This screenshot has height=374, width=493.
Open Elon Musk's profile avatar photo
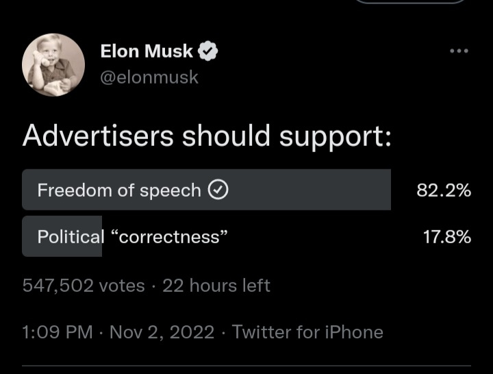[x=53, y=64]
